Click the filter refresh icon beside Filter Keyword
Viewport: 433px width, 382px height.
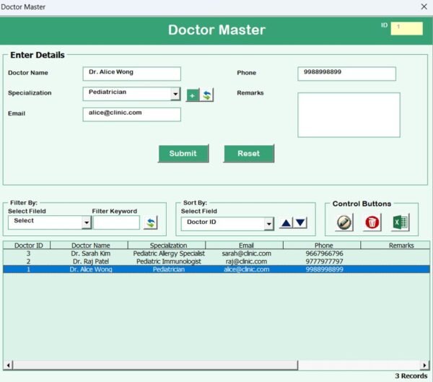(x=151, y=223)
